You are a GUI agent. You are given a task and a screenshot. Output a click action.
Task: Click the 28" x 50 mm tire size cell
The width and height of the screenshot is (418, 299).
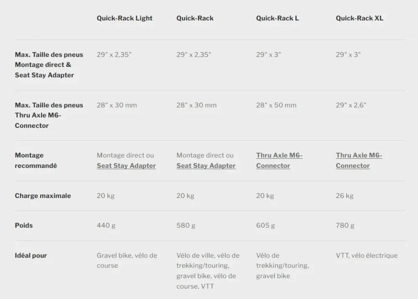(x=276, y=105)
